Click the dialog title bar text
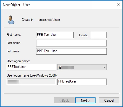The image size is (123, 107). coord(16,5)
